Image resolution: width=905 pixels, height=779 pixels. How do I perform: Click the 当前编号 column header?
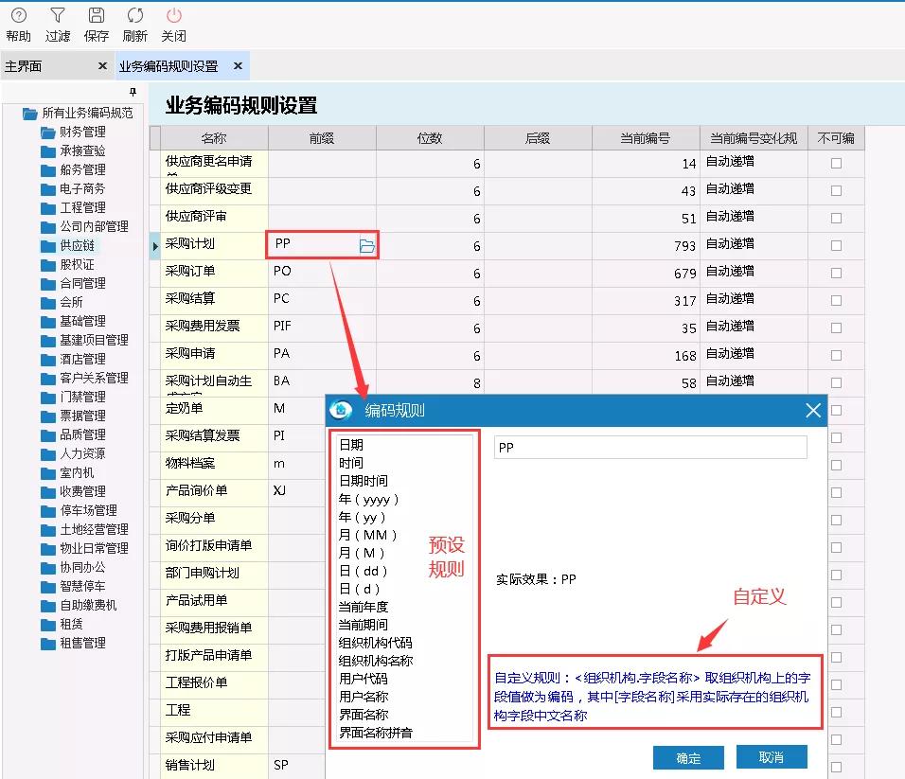646,138
